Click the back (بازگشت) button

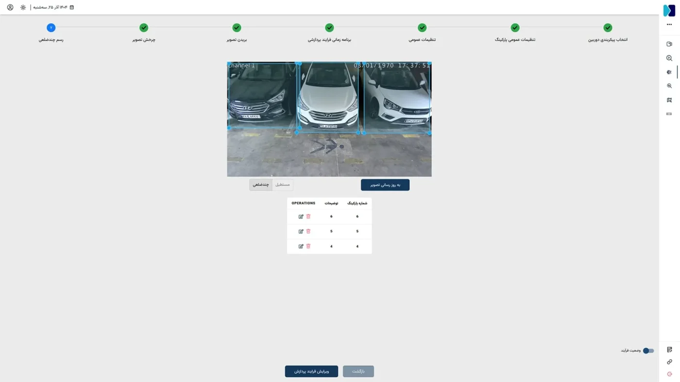pos(358,371)
